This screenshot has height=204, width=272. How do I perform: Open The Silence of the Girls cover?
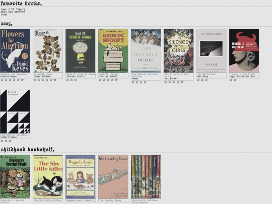178,51
